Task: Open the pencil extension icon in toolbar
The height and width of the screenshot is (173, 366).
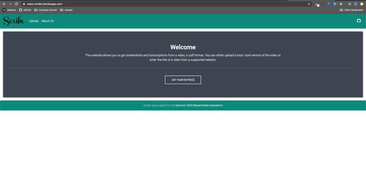Action: (x=317, y=4)
